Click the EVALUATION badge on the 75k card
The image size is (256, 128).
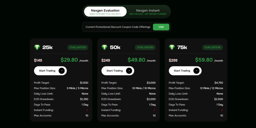212,48
